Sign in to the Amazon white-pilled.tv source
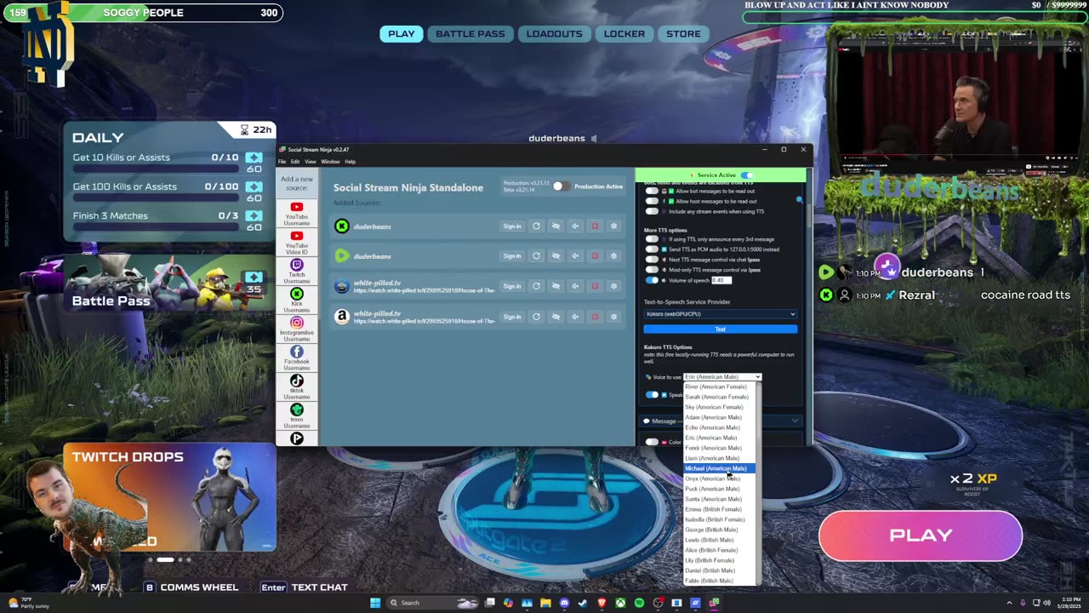The height and width of the screenshot is (613, 1089). point(511,317)
